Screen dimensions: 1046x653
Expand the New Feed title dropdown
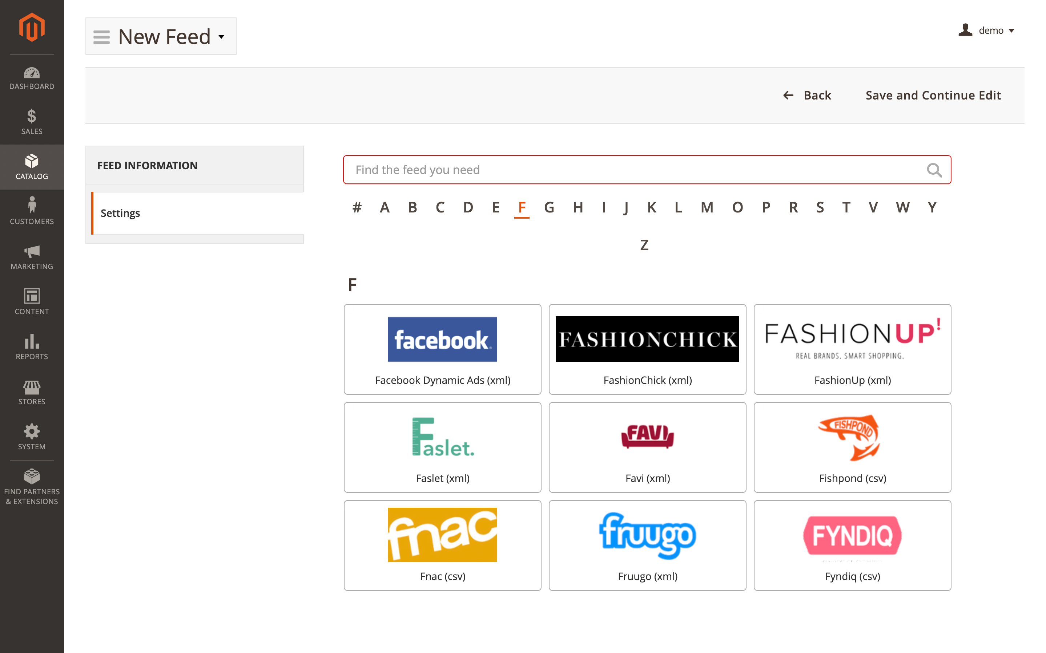[x=221, y=37]
